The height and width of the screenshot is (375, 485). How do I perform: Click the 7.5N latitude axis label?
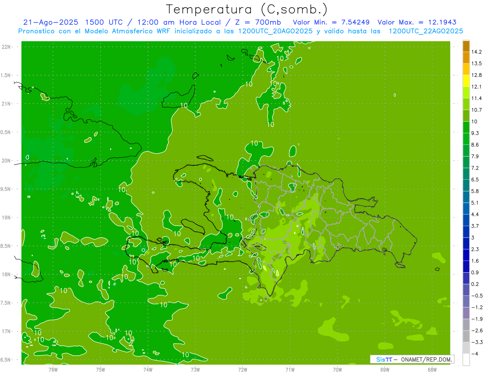tap(6, 303)
